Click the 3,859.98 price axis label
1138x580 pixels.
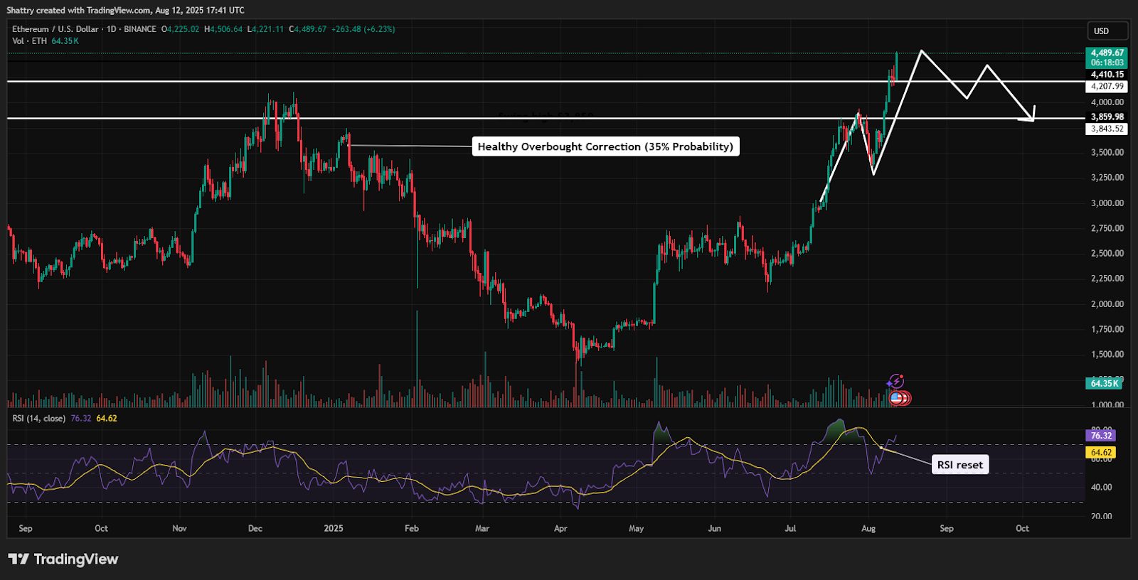[1107, 117]
